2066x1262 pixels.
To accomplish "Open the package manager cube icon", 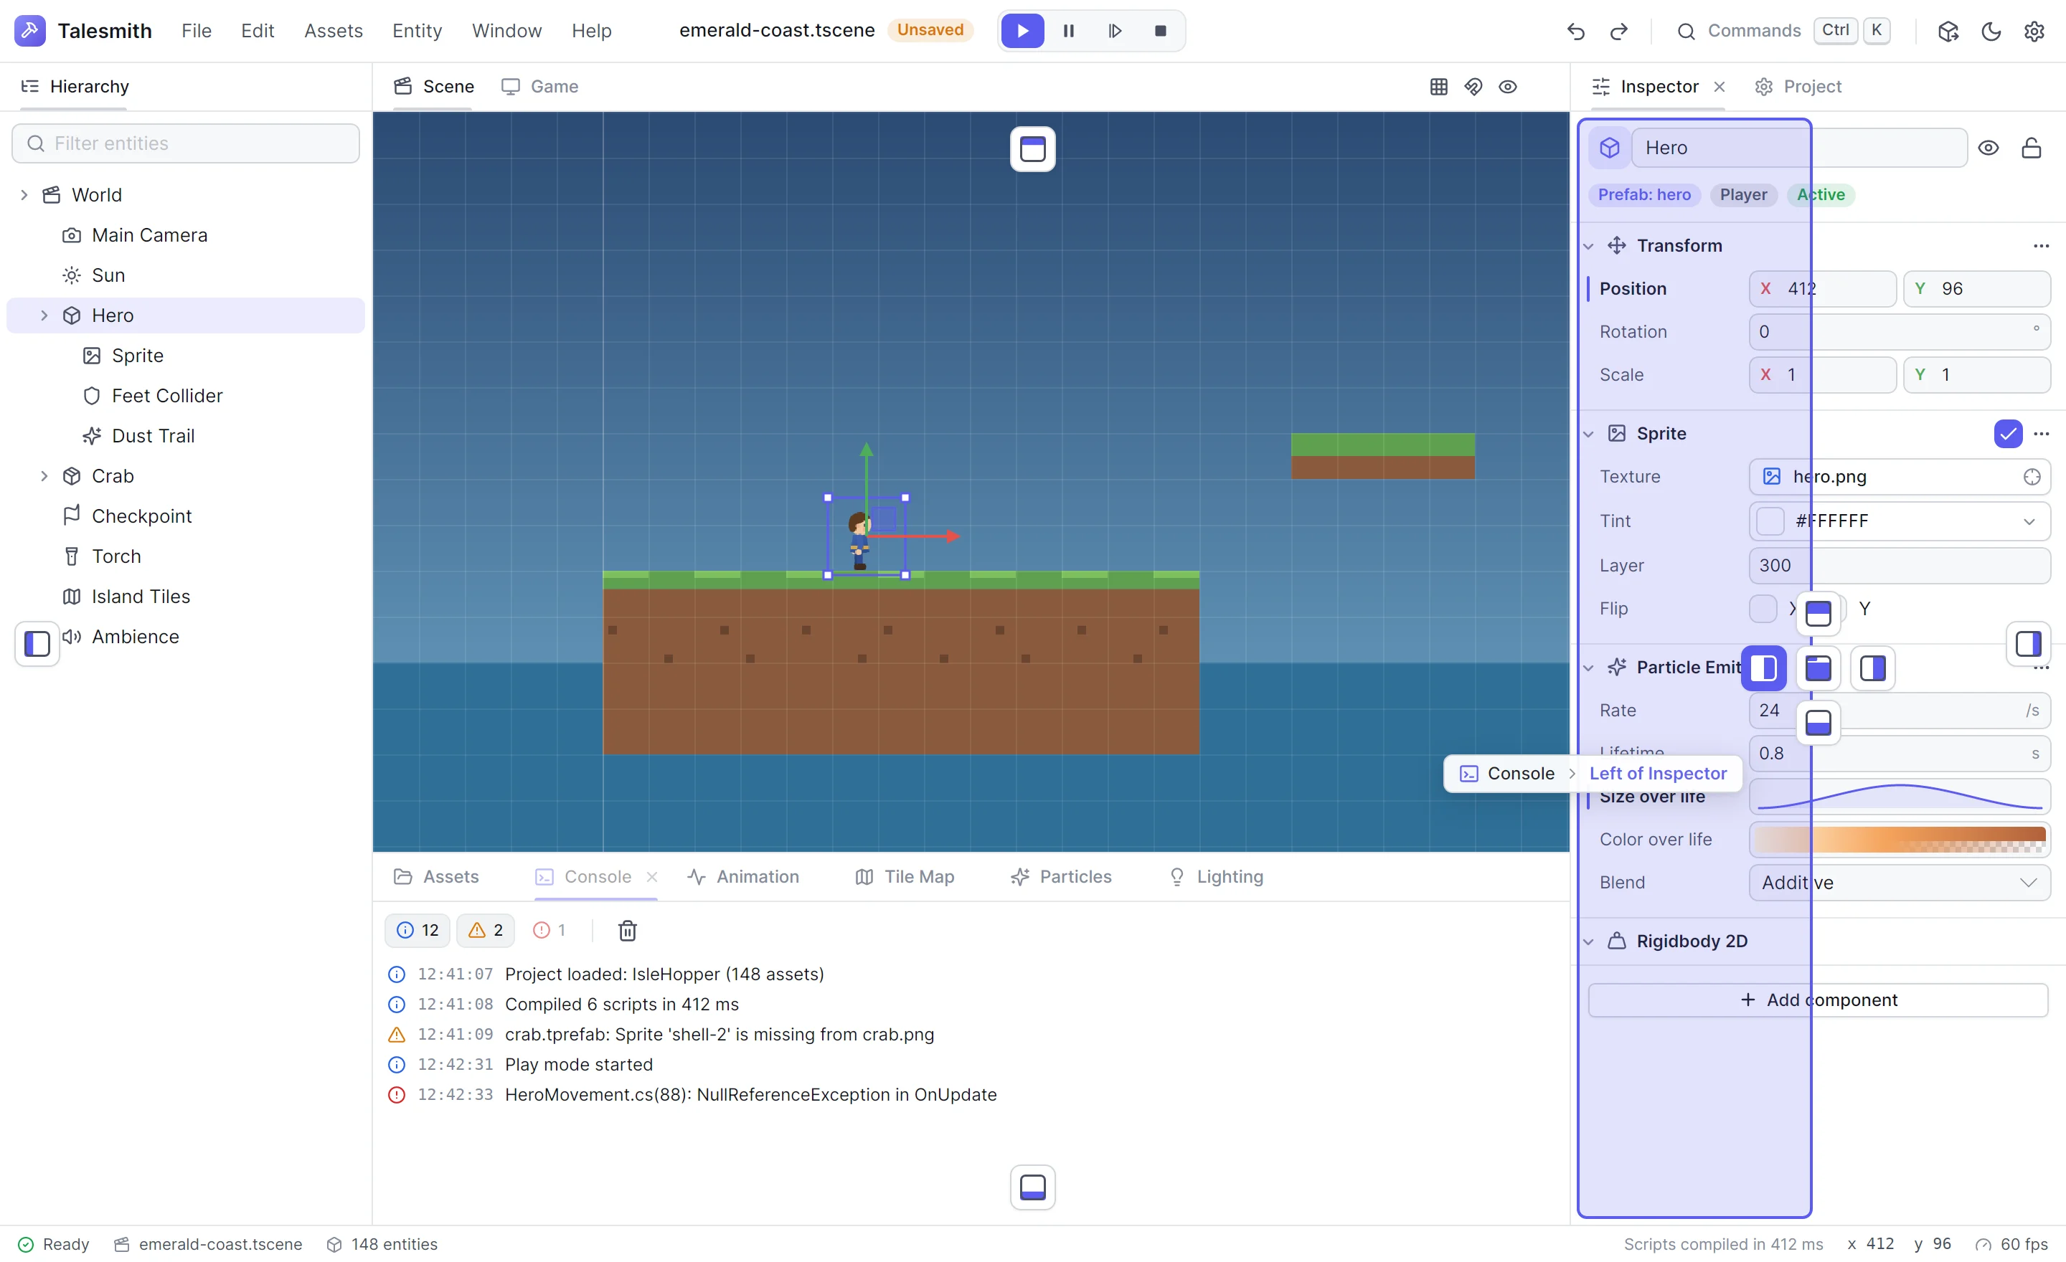I will (1948, 31).
